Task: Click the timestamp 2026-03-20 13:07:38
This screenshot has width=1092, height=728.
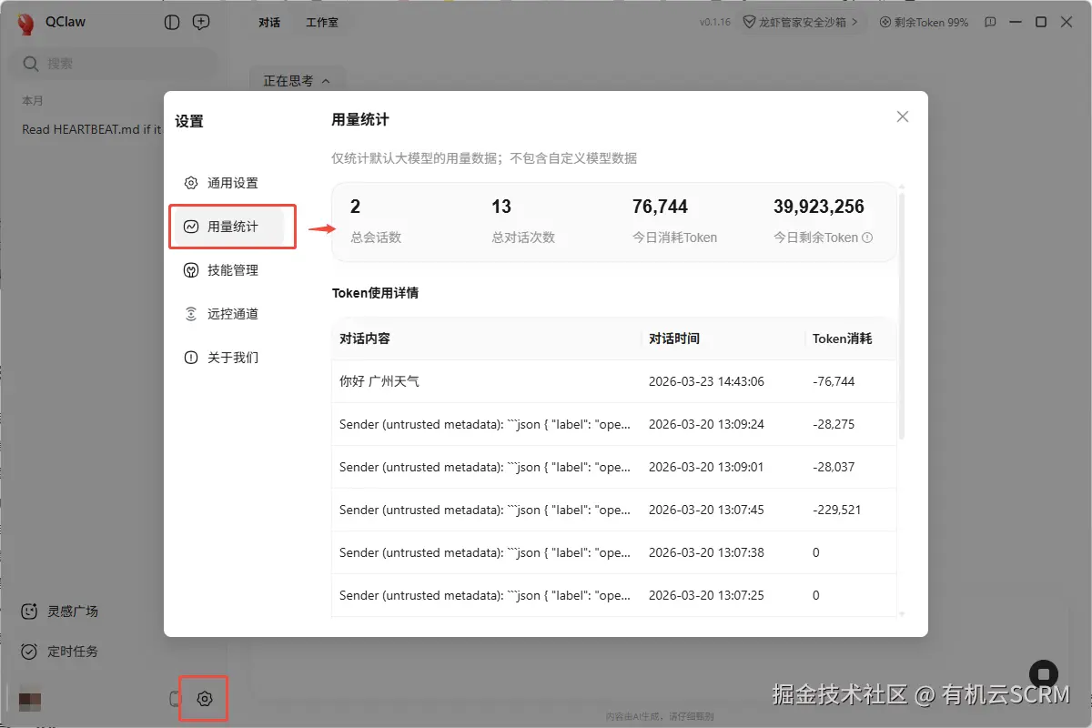Action: pos(706,552)
